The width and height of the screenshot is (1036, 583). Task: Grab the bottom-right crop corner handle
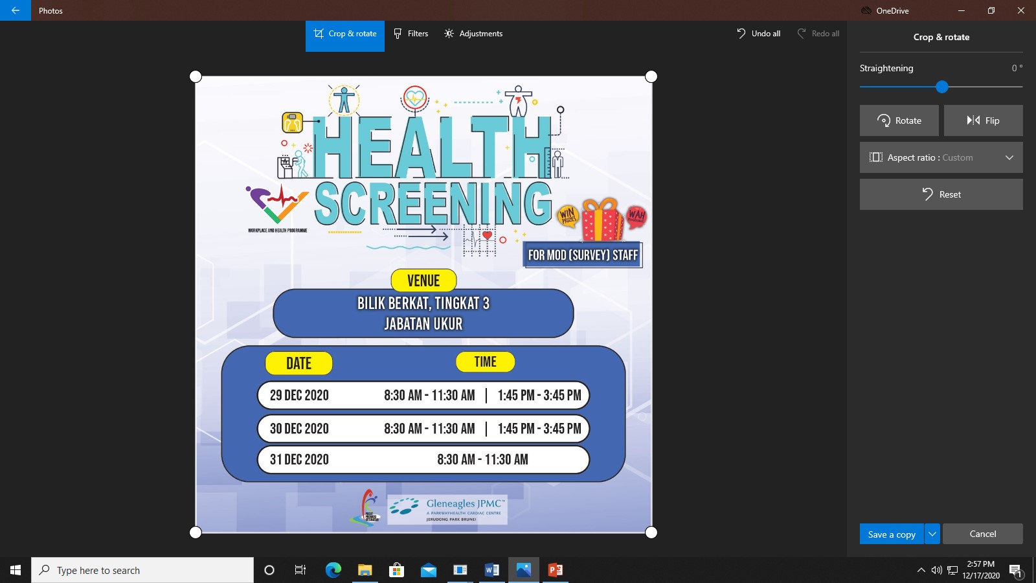[651, 532]
